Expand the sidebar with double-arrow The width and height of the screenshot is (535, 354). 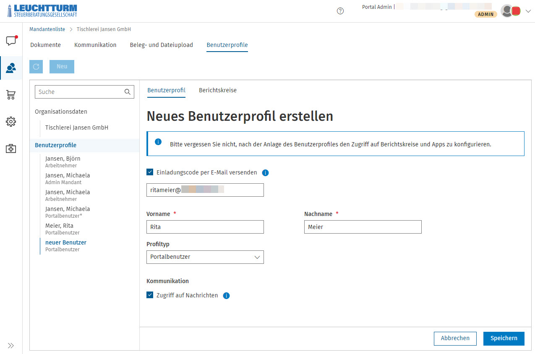pos(11,346)
